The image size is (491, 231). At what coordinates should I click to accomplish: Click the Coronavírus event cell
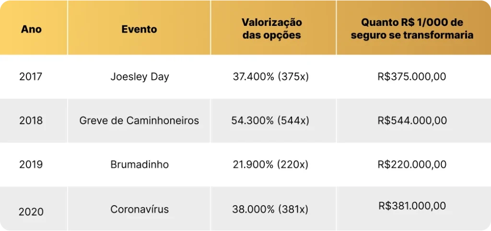[x=140, y=209]
